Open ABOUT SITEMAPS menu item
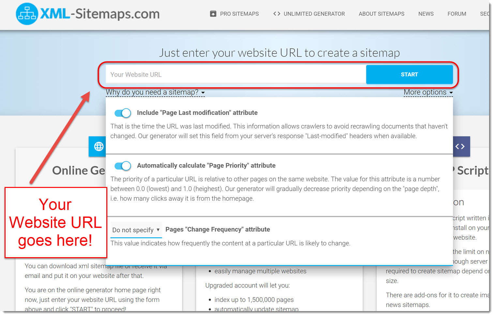This screenshot has height=316, width=494. [x=382, y=14]
